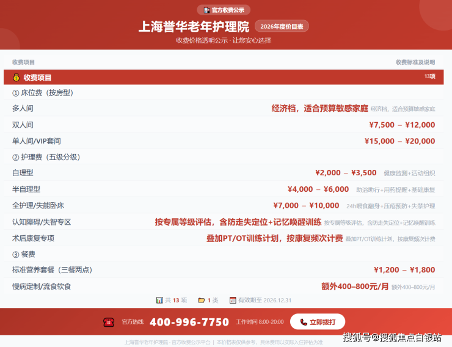Viewport: 452px width, 347px height.
Task: Click the red text 经济档，适合预算敏感家庭
Action: pyautogui.click(x=319, y=108)
